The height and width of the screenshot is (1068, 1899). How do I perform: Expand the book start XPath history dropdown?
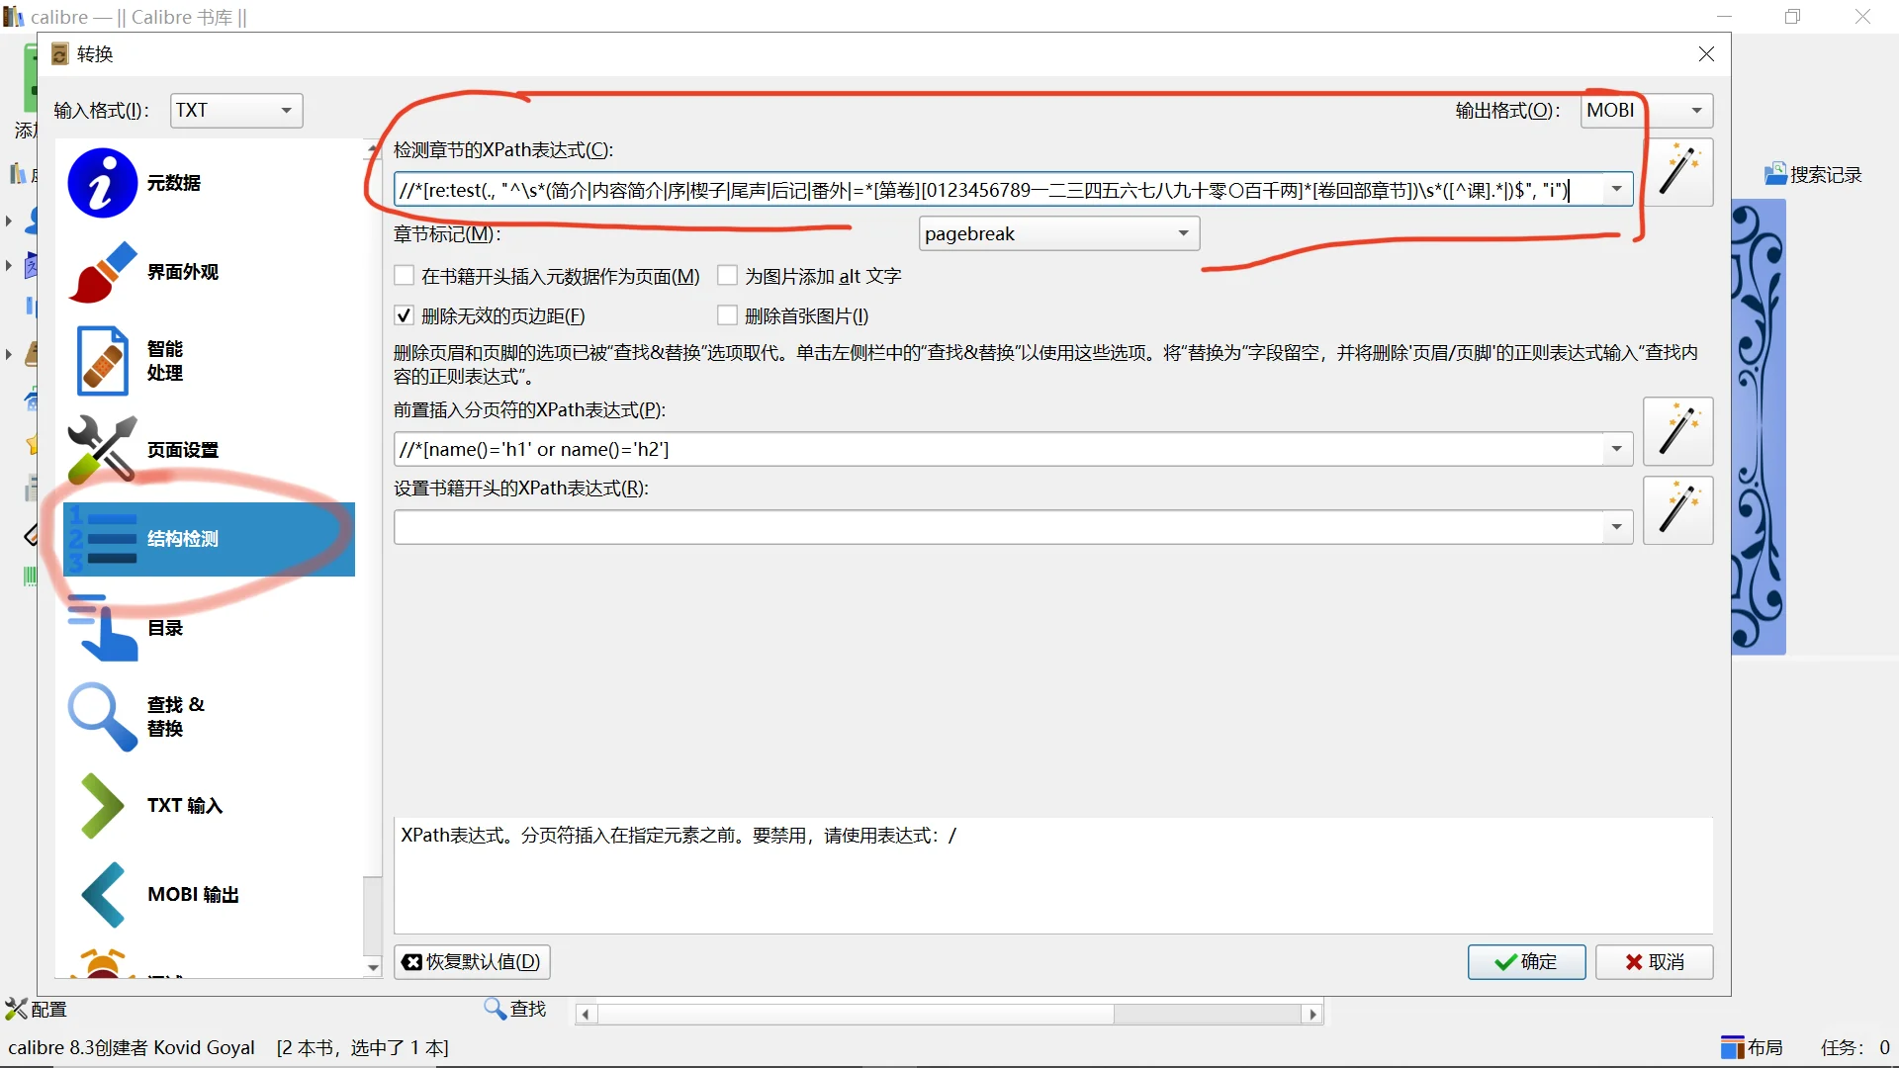pyautogui.click(x=1616, y=527)
